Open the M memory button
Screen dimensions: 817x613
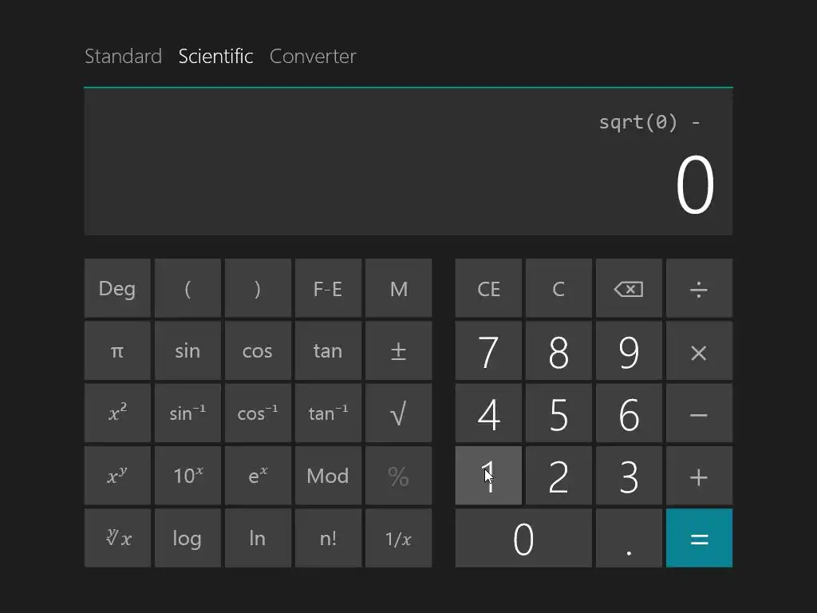pos(398,289)
